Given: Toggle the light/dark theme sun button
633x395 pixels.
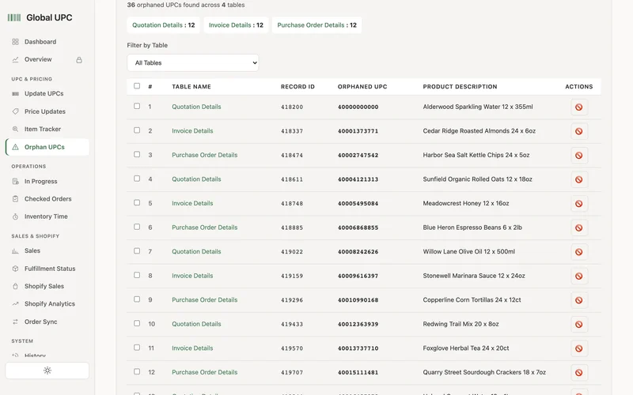Looking at the screenshot, I should (x=47, y=371).
